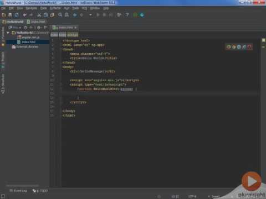Open preview in Firefox browser icon
The height and width of the screenshot is (199, 266).
tap(234, 47)
